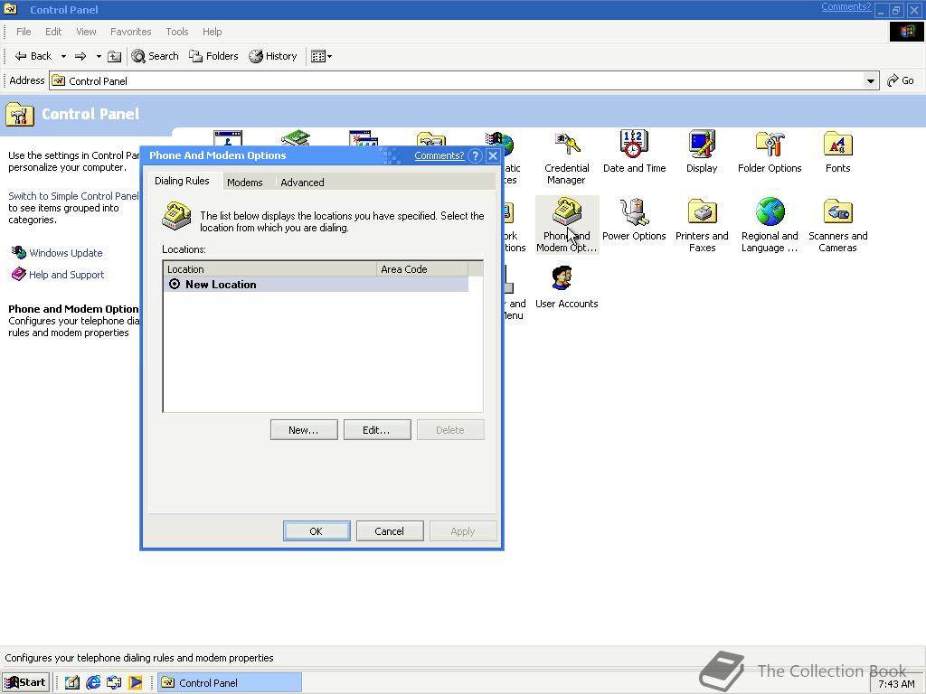Click Switch to Simple Control Panel link
The height and width of the screenshot is (694, 926).
click(73, 196)
